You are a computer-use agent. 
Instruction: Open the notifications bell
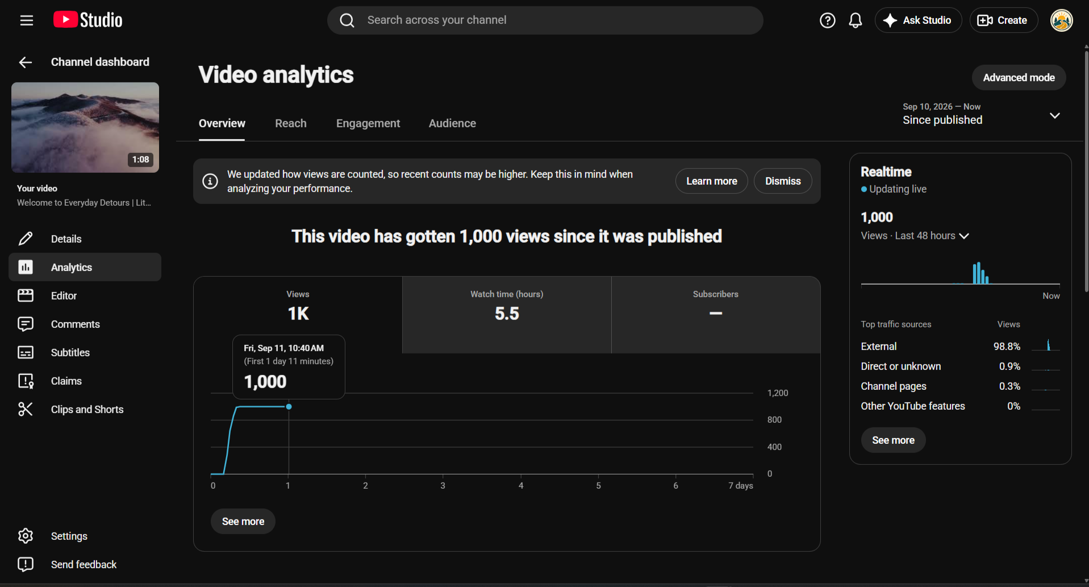856,20
